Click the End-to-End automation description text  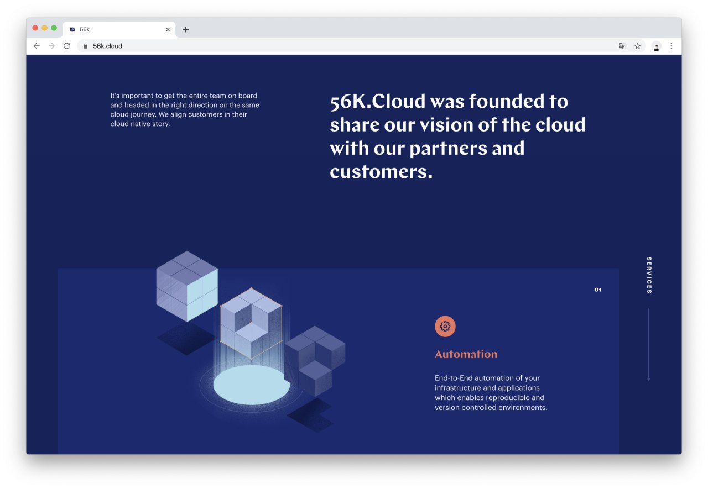[491, 393]
